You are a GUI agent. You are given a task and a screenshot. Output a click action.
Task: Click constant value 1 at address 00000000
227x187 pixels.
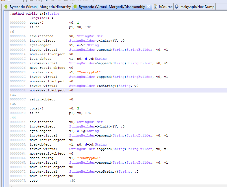coord(78,23)
